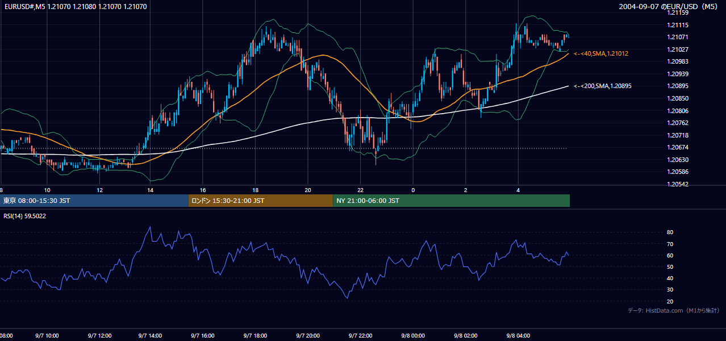Click the 9/8 00:00 bottom time label

click(x=413, y=336)
